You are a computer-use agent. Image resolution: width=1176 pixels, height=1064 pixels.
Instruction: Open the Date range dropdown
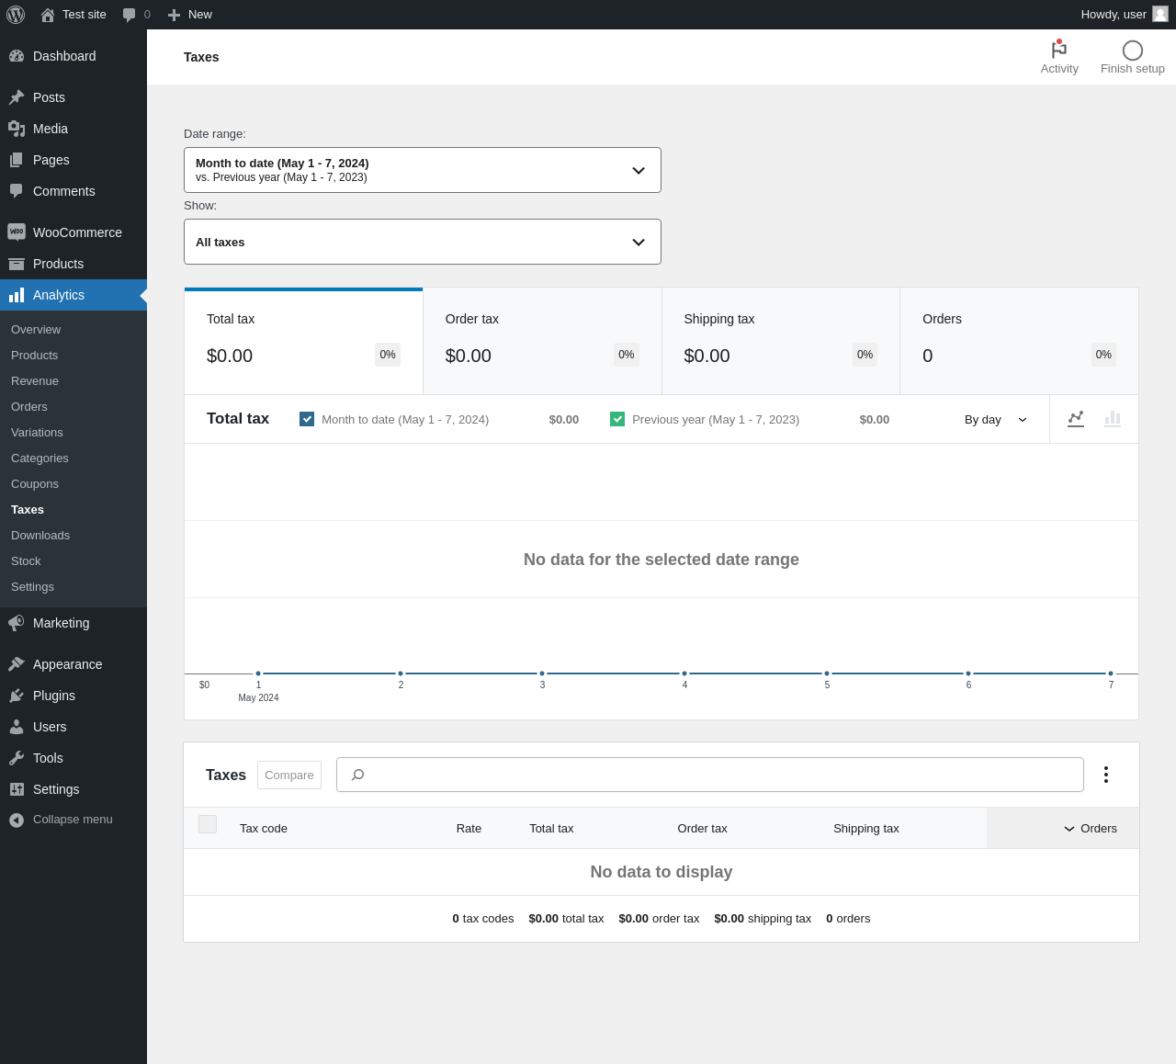(x=422, y=170)
